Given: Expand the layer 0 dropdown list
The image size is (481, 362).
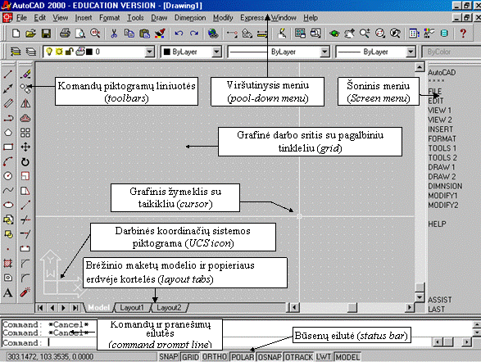Looking at the screenshot, I should pos(149,52).
